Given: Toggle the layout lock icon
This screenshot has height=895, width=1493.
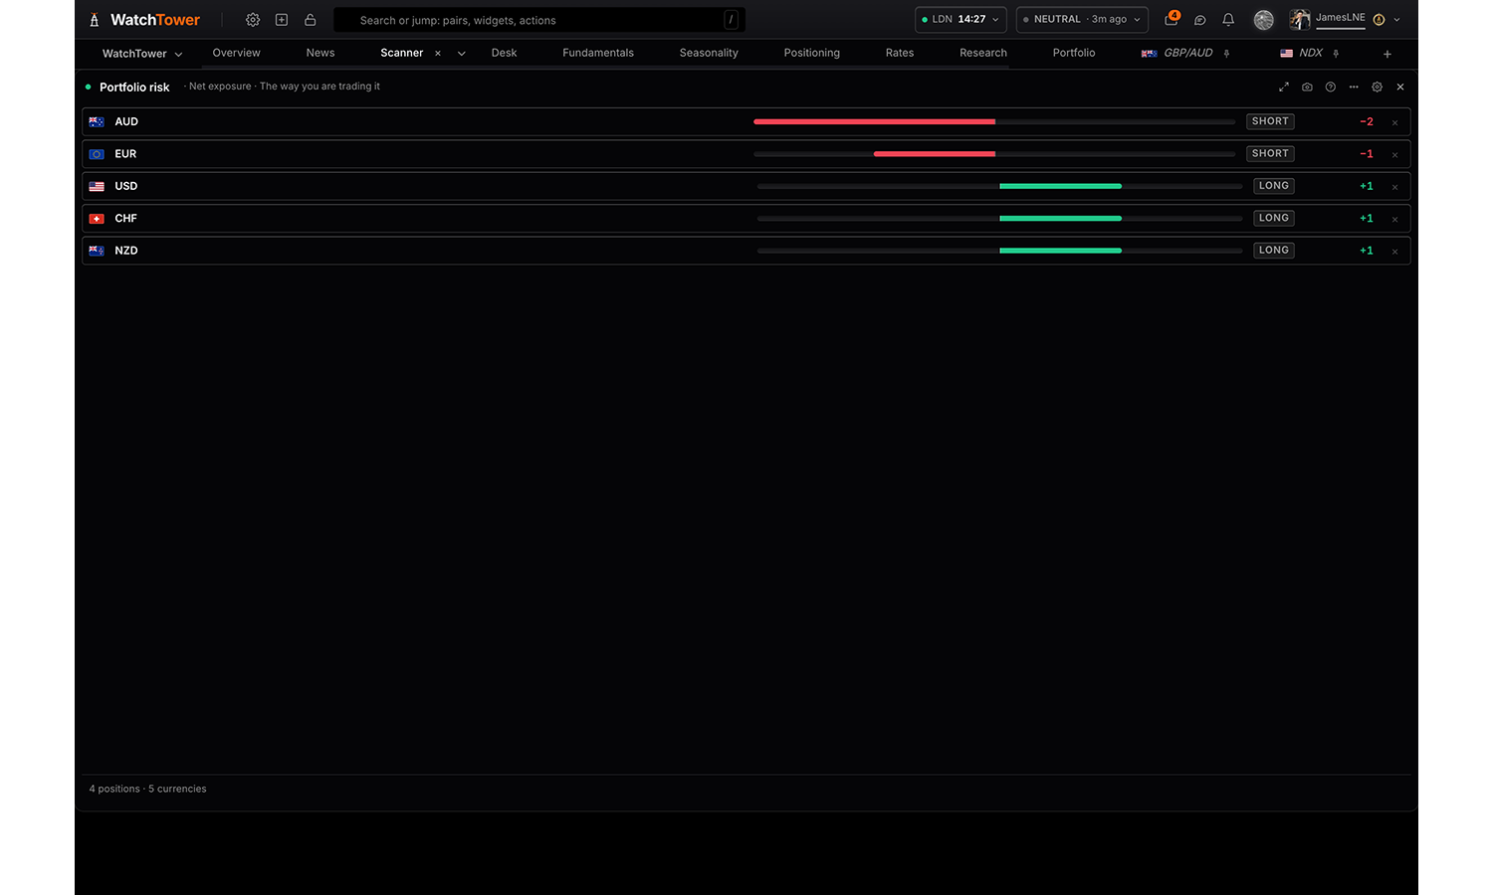Looking at the screenshot, I should 311,20.
